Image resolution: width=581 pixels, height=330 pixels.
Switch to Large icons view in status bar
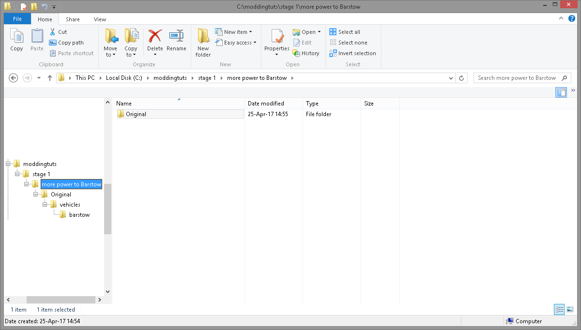(570, 309)
